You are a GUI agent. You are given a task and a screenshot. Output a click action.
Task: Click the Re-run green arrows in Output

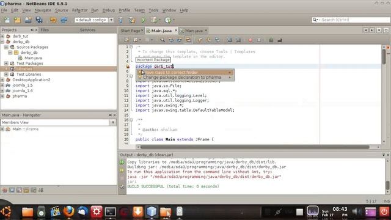122,163
